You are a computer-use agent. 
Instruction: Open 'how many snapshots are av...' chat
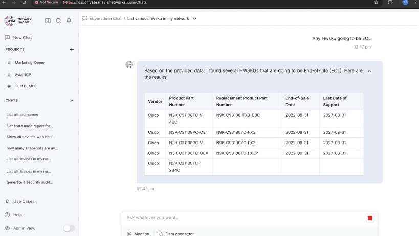tap(32, 148)
